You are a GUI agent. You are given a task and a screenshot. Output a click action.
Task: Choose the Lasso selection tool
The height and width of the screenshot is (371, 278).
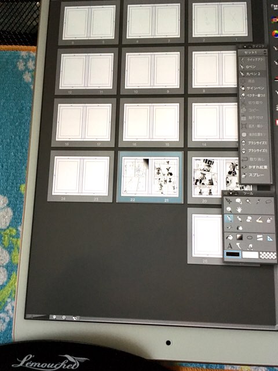click(x=269, y=201)
